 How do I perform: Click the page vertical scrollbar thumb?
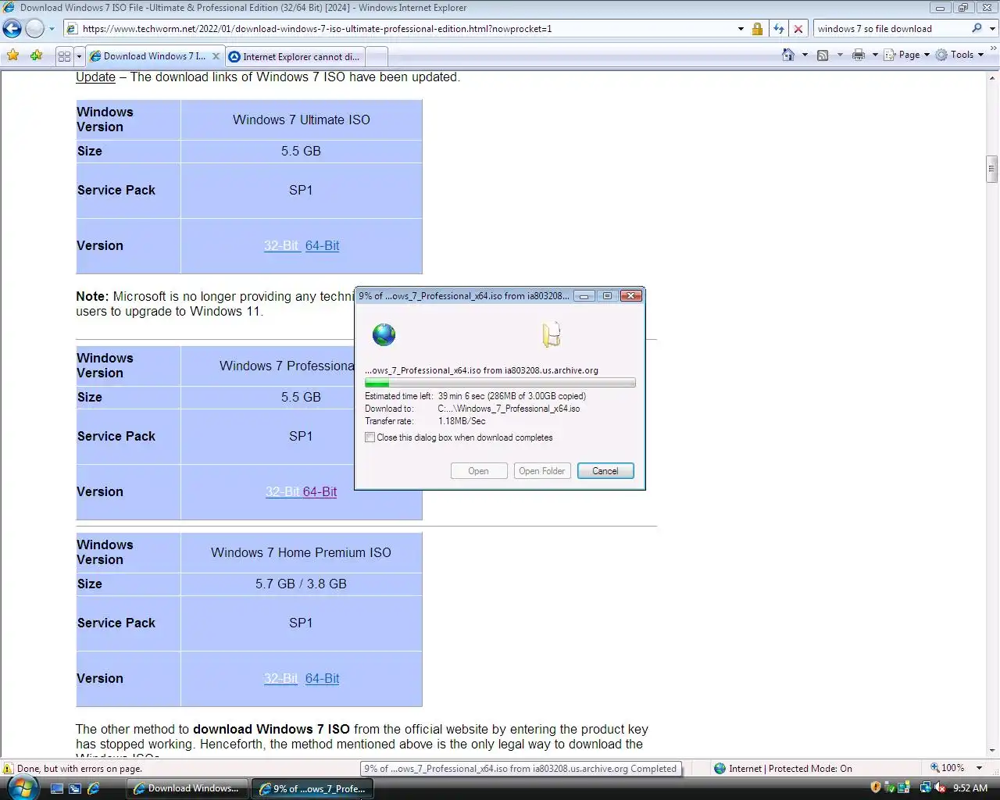pos(992,169)
